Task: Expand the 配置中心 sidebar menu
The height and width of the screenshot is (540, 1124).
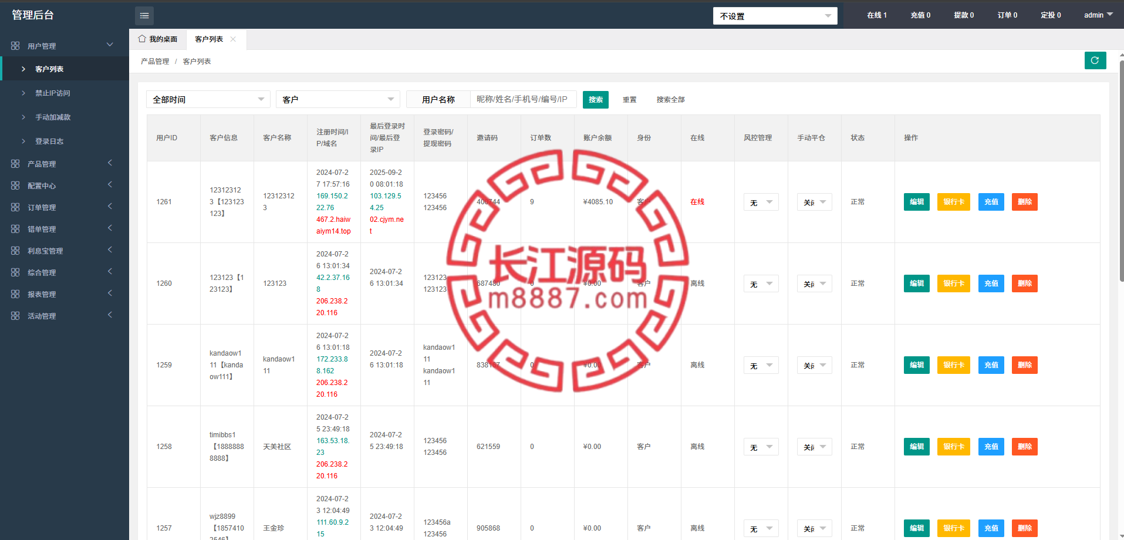Action: click(65, 185)
